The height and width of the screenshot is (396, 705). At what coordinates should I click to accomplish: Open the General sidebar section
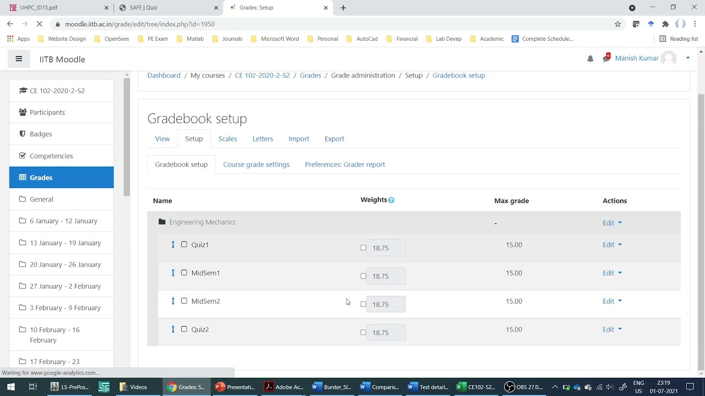pos(61,199)
